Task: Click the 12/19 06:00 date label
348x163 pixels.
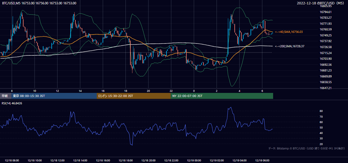Action: tap(262, 160)
